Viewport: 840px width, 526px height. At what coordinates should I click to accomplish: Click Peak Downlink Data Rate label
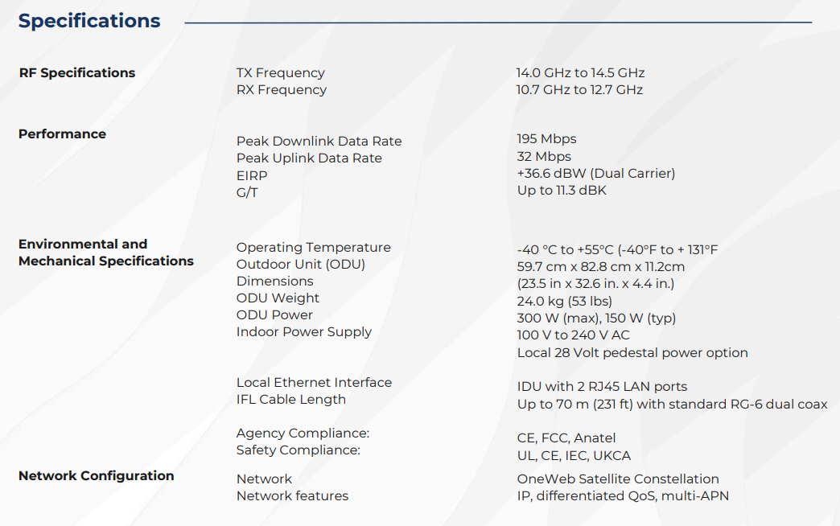click(319, 141)
